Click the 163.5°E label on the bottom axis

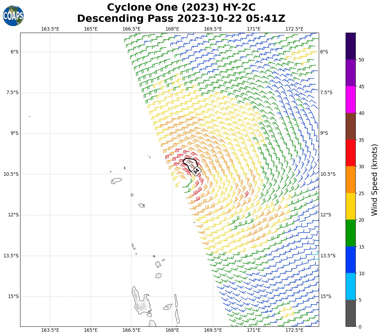(50, 330)
